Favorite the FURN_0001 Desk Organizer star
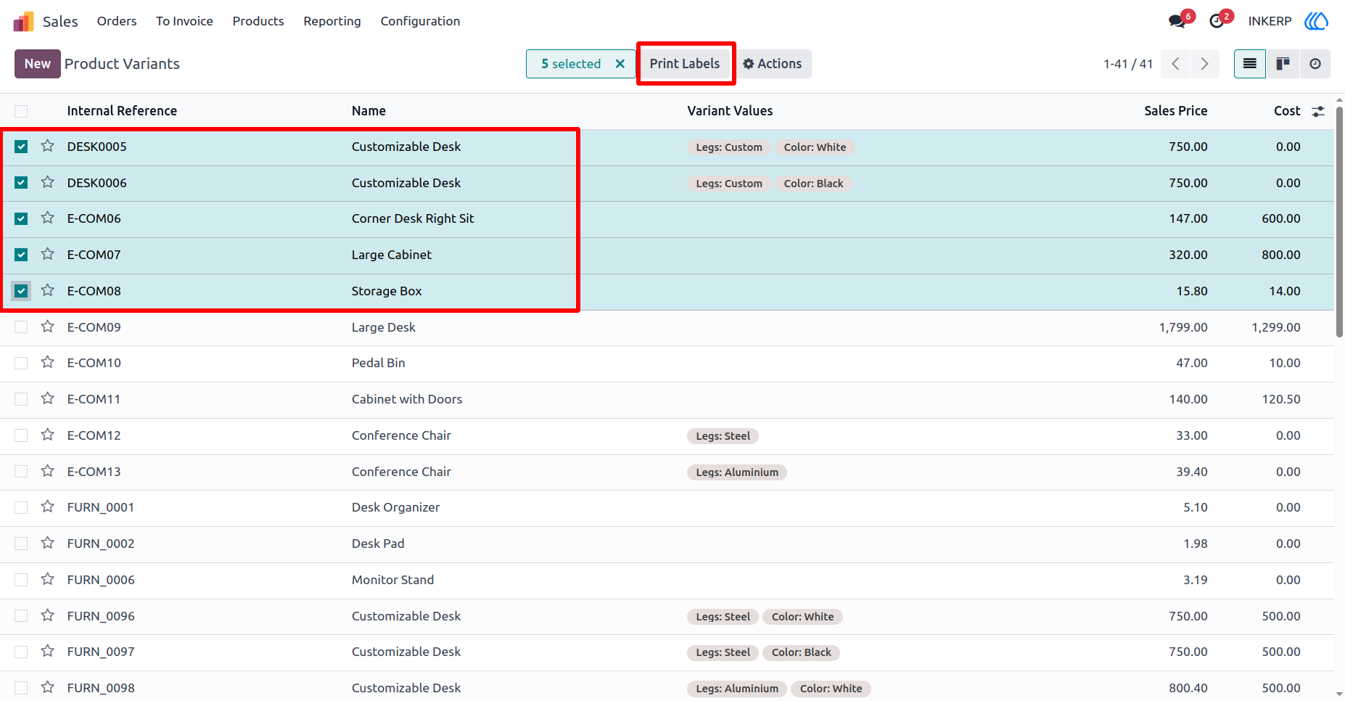 [x=48, y=507]
